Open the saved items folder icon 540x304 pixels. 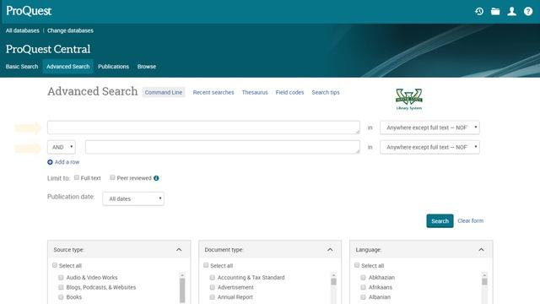click(495, 11)
